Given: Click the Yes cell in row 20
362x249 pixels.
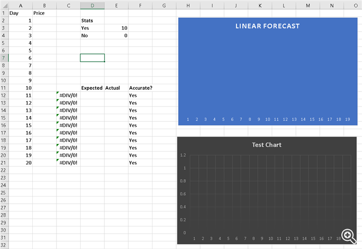Looking at the screenshot, I should click(x=140, y=155).
